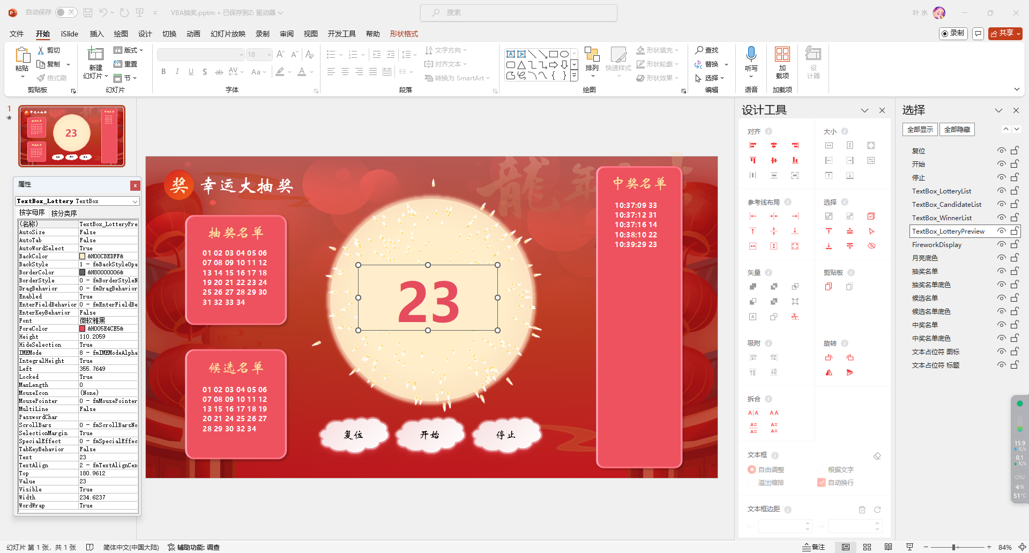Switch to the iSlide tab
The image size is (1029, 553).
(70, 34)
